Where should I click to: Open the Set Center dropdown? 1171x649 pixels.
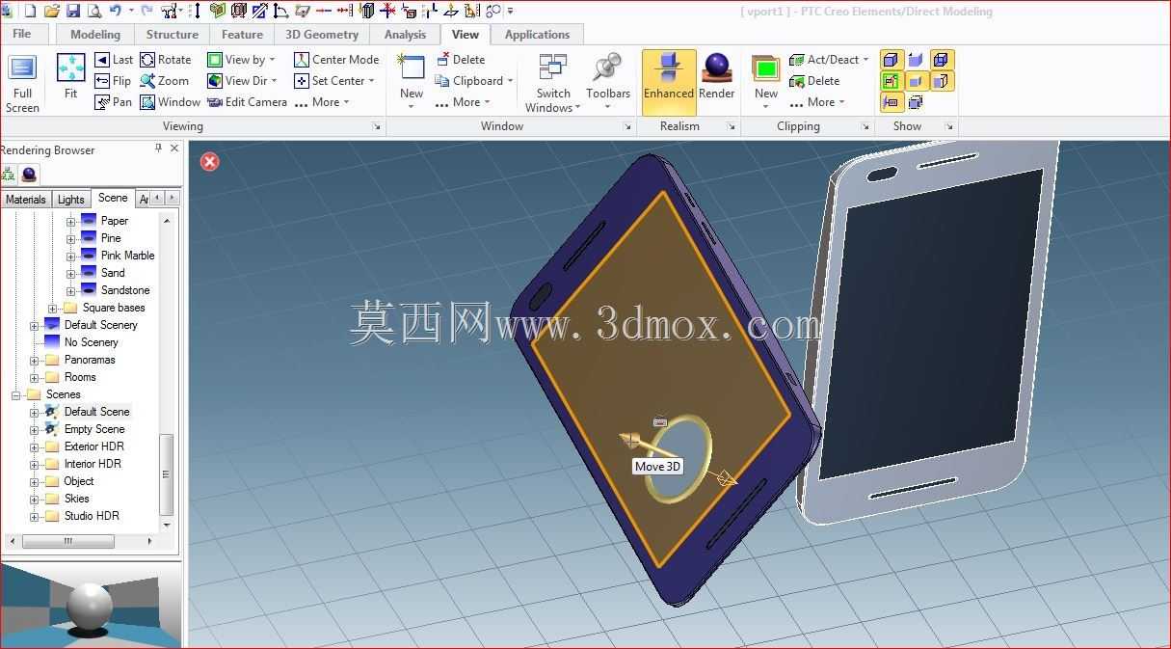click(334, 81)
